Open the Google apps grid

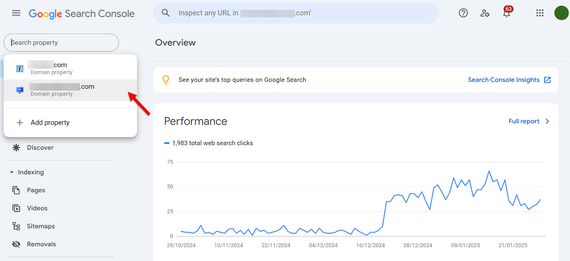coord(540,13)
